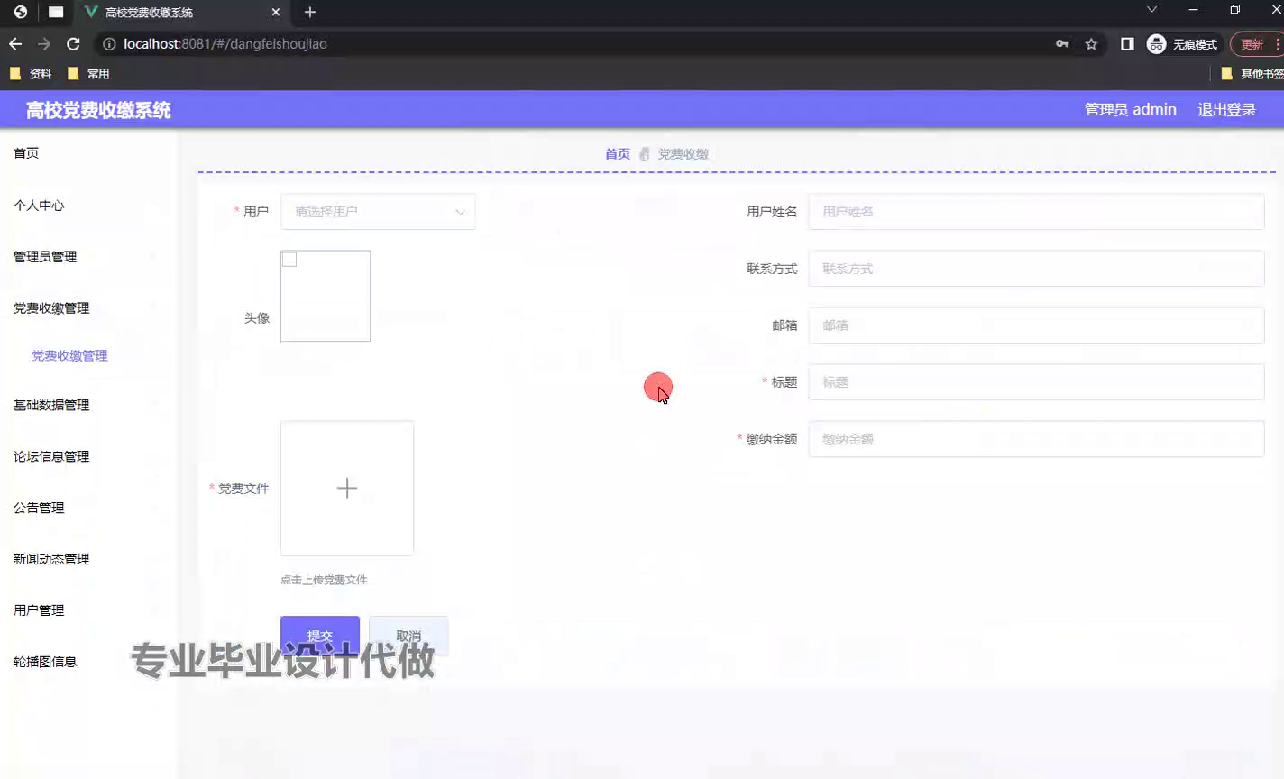The height and width of the screenshot is (779, 1284).
Task: Click the 提交 submit button
Action: [x=320, y=636]
